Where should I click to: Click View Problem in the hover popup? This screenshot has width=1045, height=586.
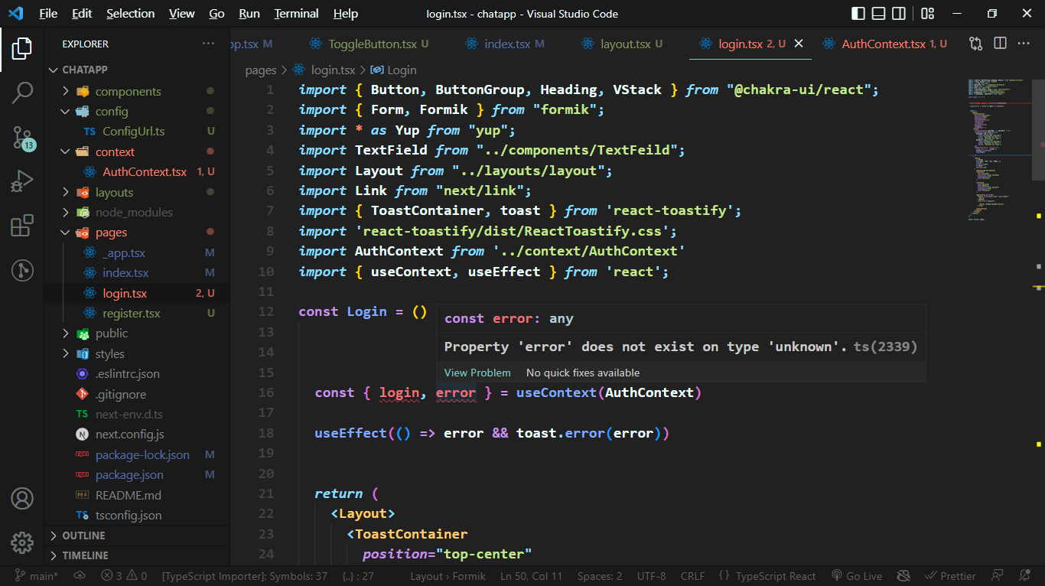tap(477, 373)
